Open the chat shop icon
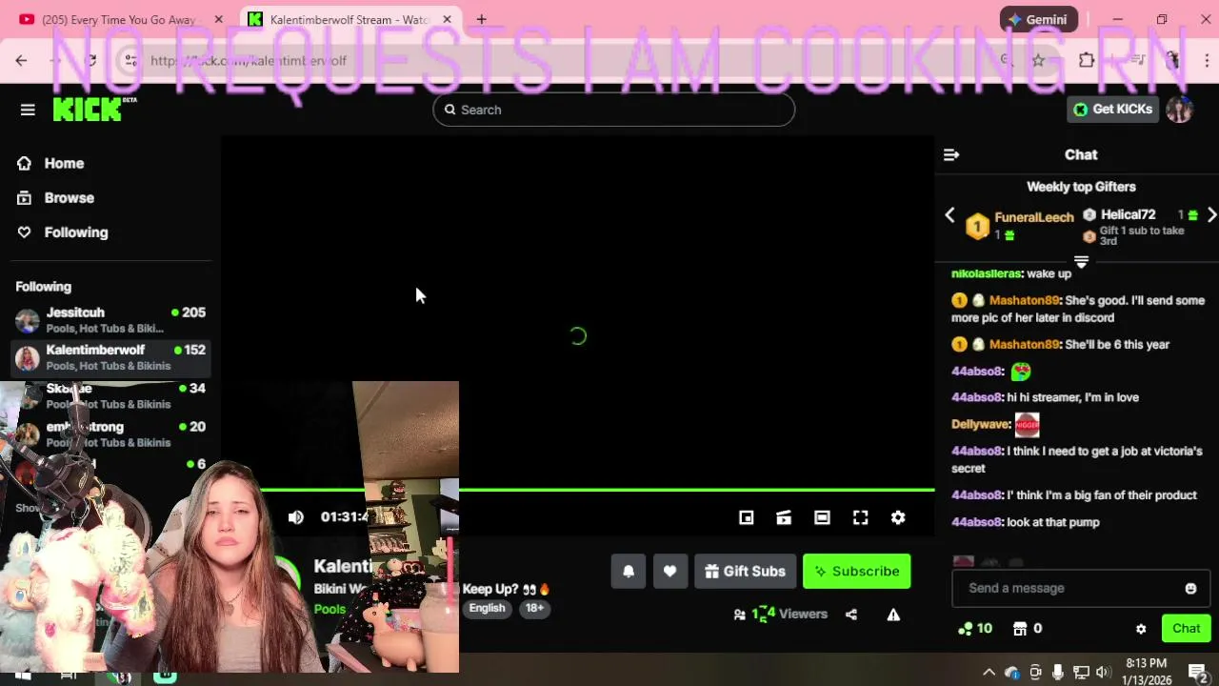The image size is (1219, 686). tap(1020, 628)
